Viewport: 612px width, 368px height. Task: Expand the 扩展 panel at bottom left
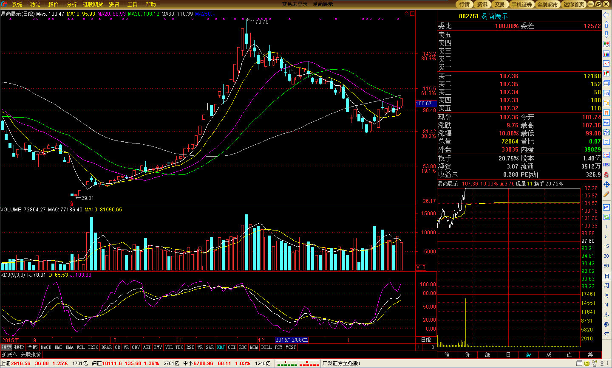tap(9, 354)
